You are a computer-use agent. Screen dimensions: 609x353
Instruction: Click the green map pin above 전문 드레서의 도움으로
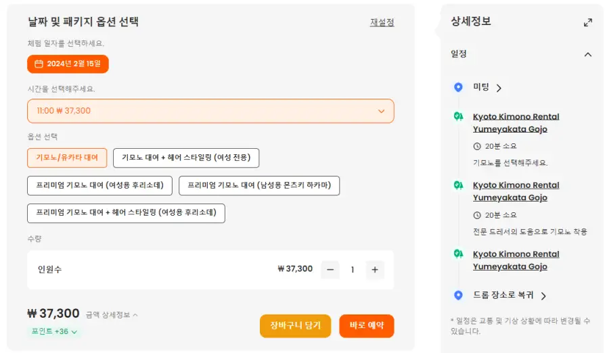click(x=458, y=185)
